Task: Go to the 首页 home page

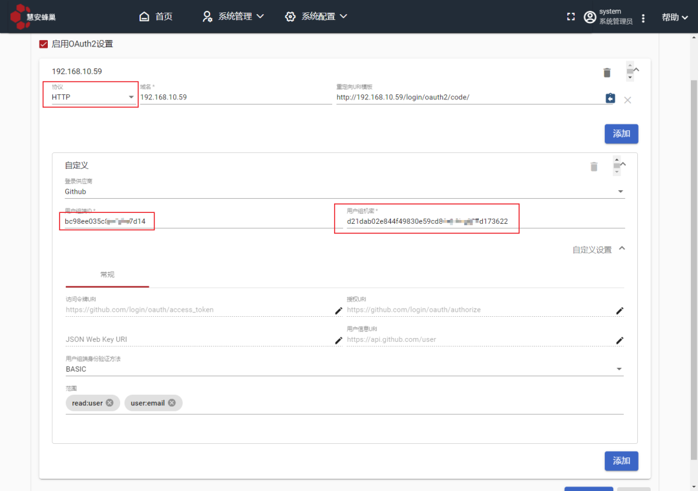Action: pos(156,17)
